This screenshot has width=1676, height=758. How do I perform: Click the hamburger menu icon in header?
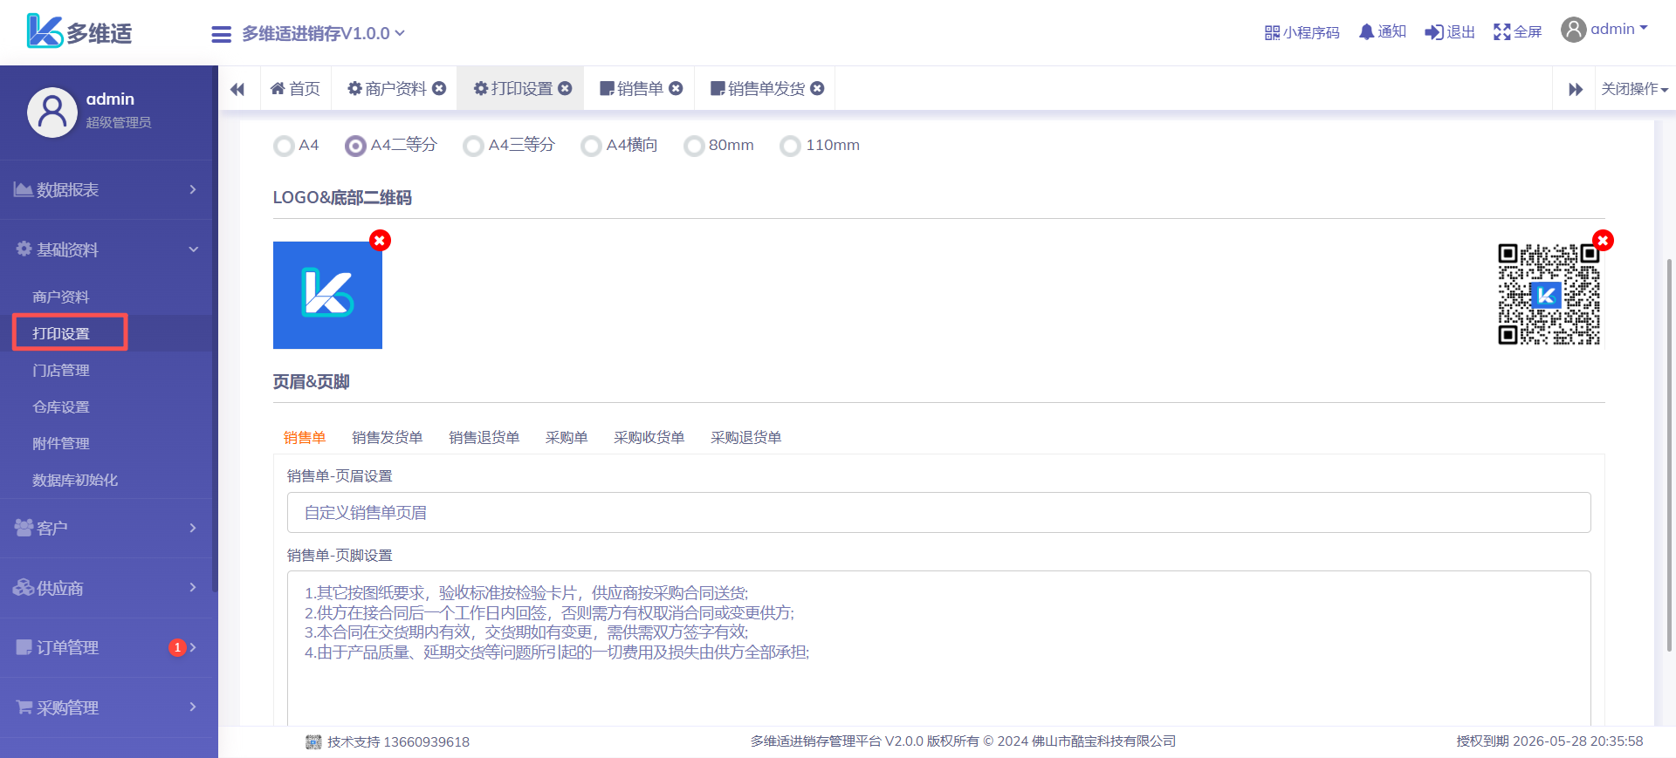(x=221, y=34)
